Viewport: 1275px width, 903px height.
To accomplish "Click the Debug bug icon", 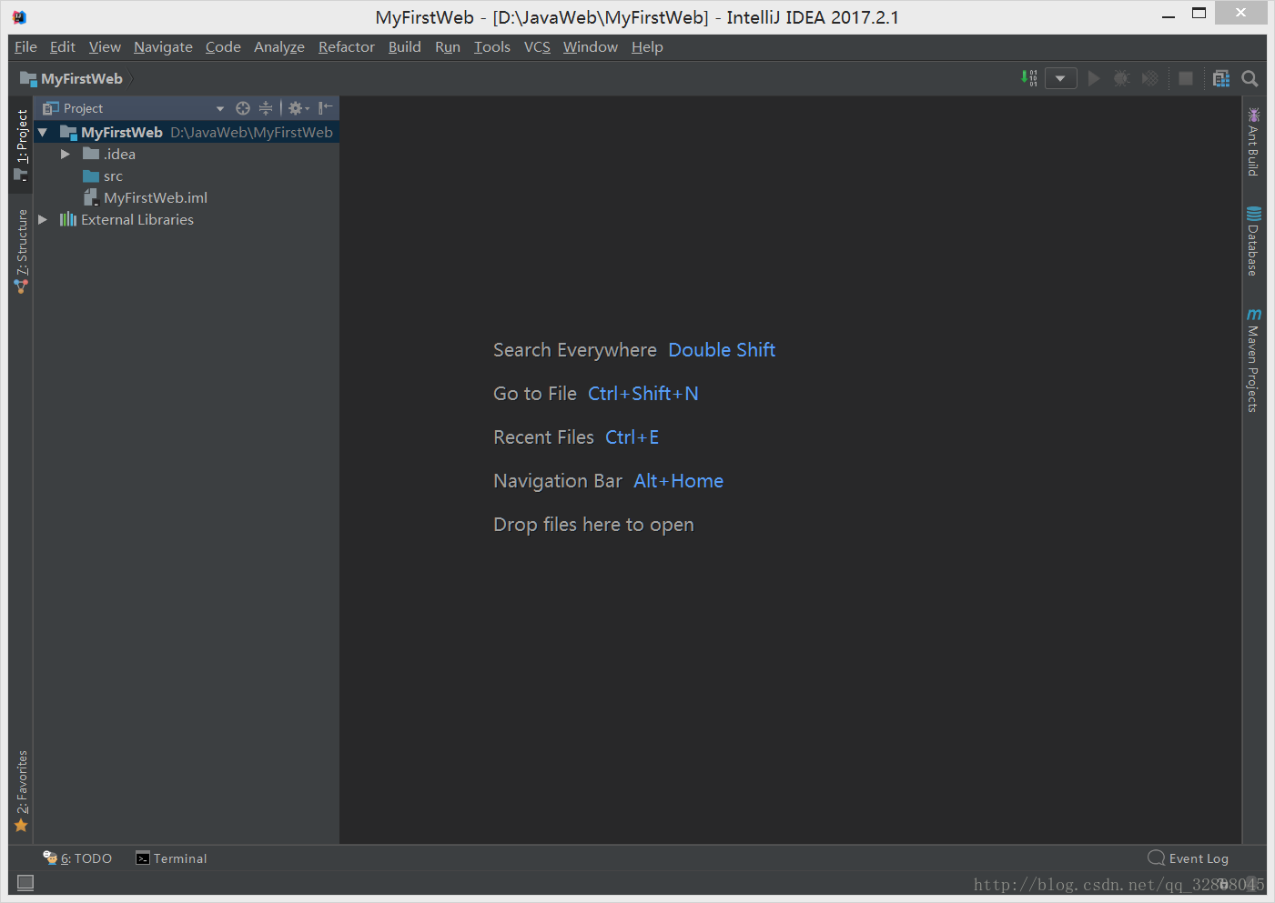I will coord(1122,78).
